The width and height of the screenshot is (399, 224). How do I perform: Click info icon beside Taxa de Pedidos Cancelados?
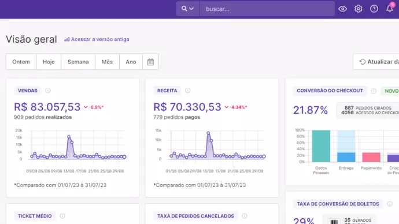244,216
